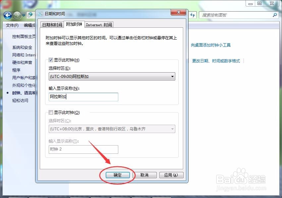
Task: Click the 阿拉斯加 display name input field
Action: pyautogui.click(x=83, y=97)
